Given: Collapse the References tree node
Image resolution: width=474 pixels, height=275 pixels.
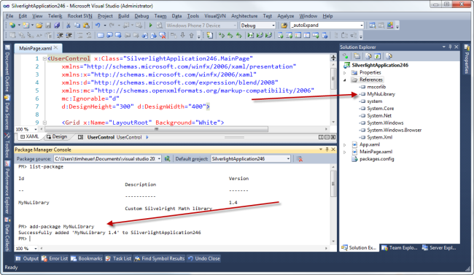Looking at the screenshot, I should (x=345, y=80).
